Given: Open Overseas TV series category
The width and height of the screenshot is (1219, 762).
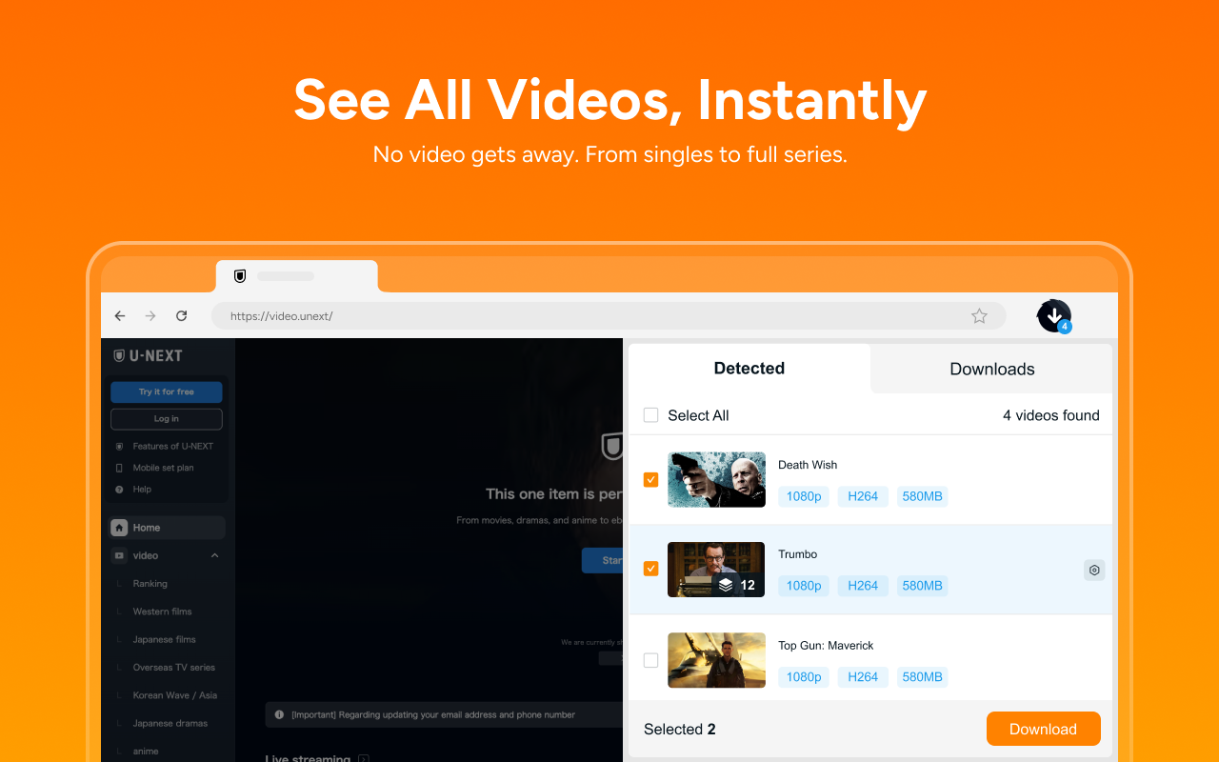Looking at the screenshot, I should pyautogui.click(x=174, y=668).
